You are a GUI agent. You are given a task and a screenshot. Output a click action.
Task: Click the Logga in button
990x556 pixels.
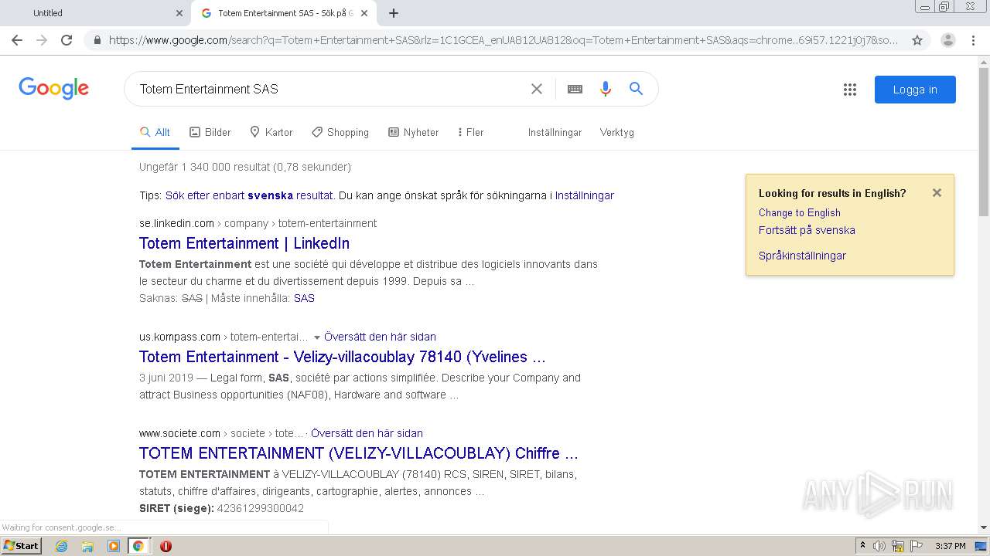click(915, 90)
